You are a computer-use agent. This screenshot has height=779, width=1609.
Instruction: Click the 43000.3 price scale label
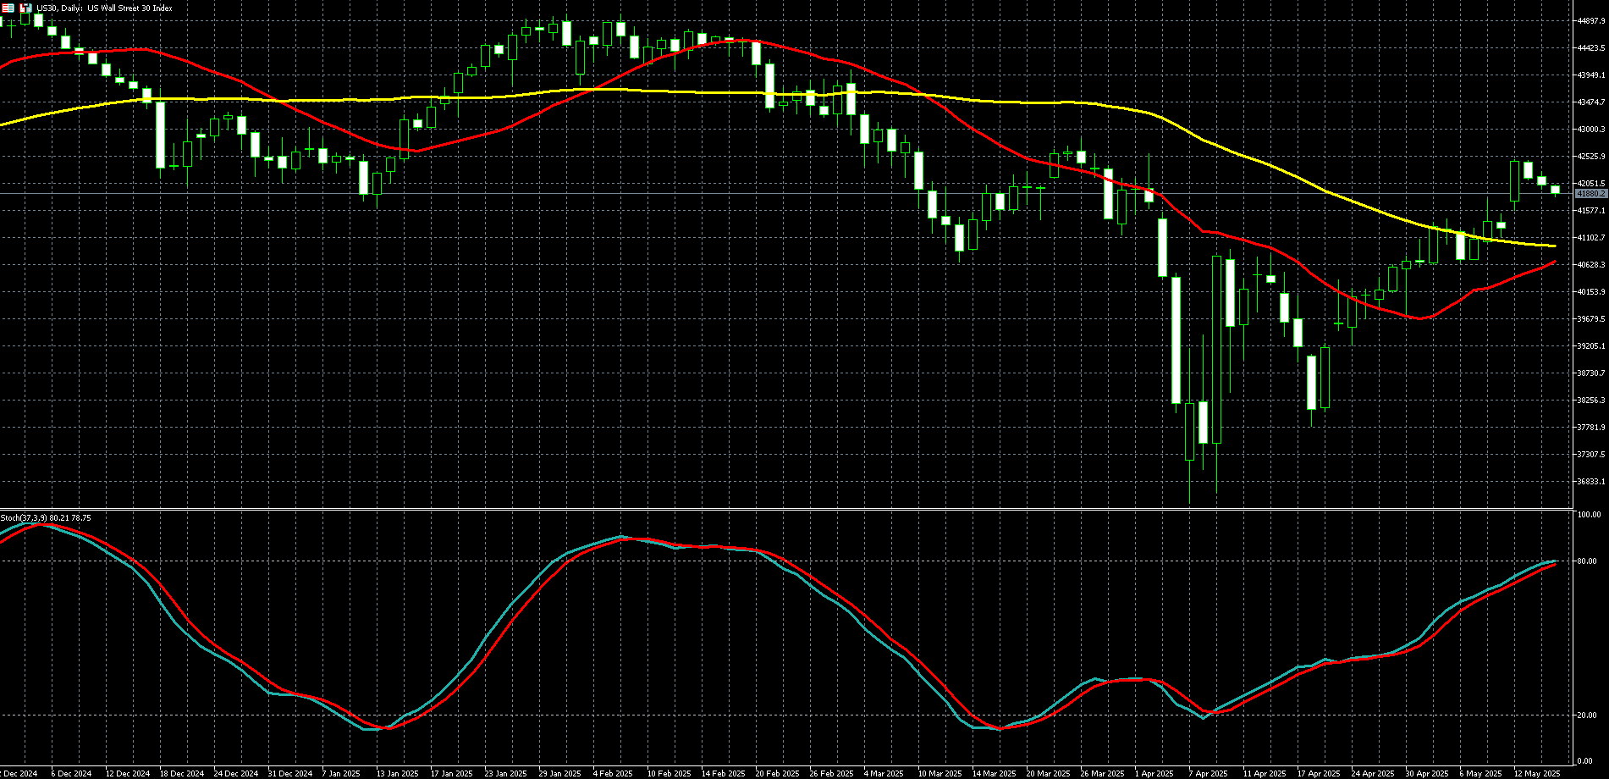[x=1591, y=130]
